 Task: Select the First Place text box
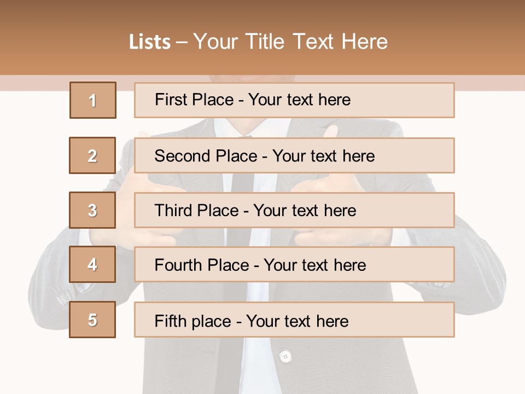click(x=294, y=100)
